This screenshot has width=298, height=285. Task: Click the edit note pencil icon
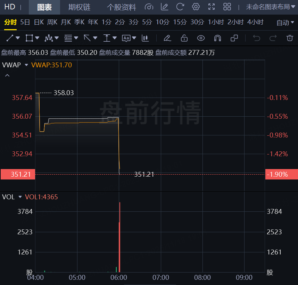[x=164, y=7]
